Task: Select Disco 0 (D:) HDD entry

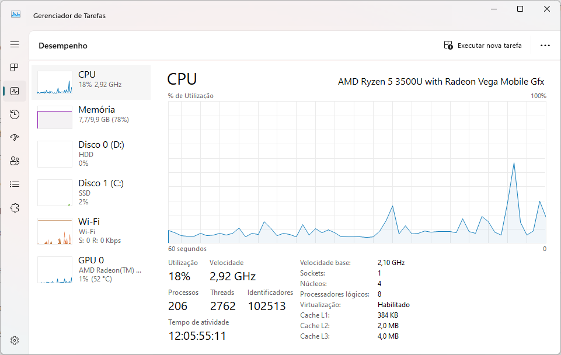Action: (x=91, y=154)
